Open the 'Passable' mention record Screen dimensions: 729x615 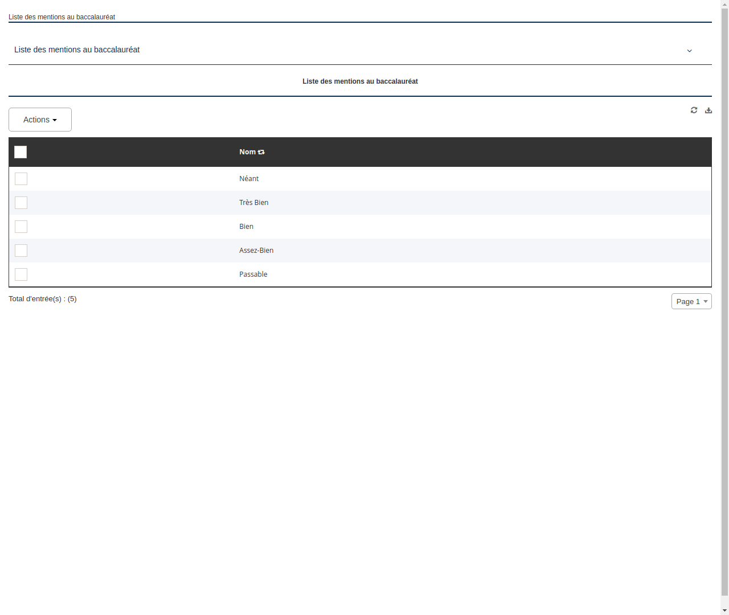(253, 274)
